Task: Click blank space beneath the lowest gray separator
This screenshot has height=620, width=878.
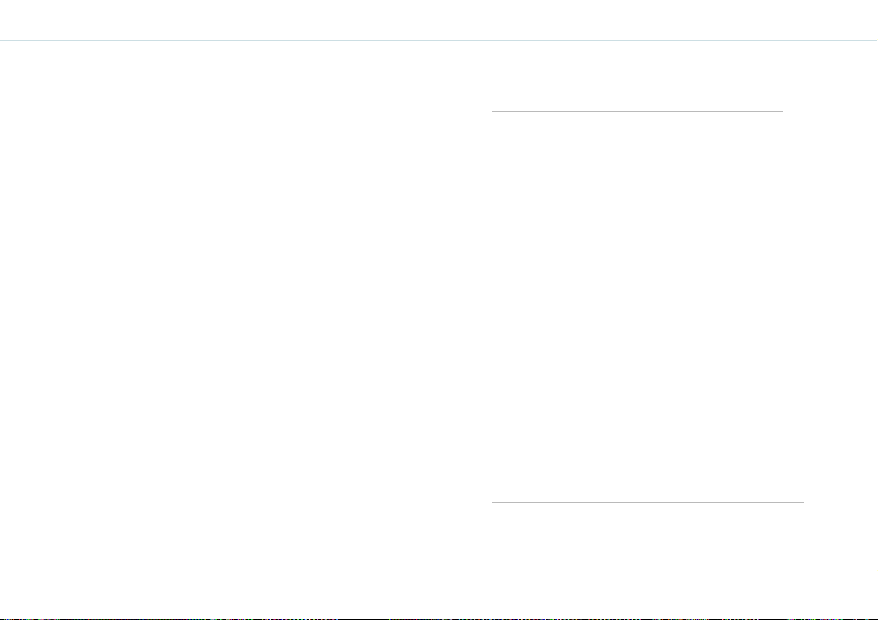Action: (x=647, y=536)
